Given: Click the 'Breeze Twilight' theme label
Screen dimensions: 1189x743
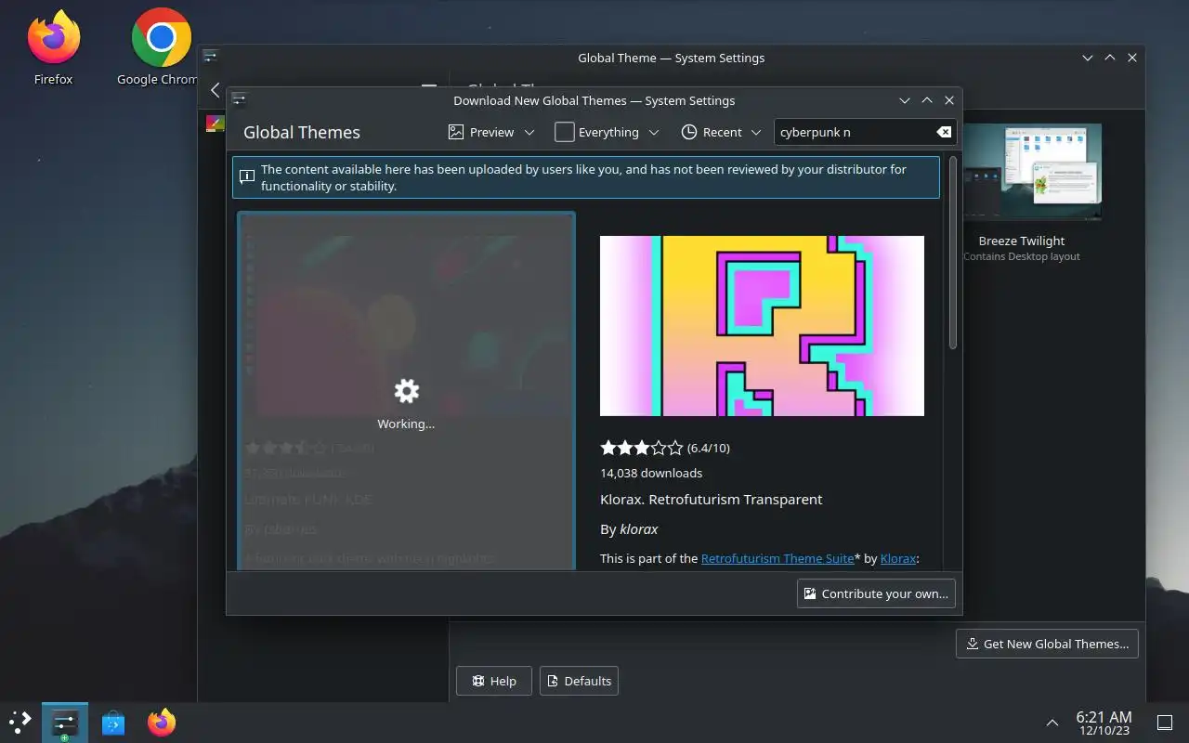Looking at the screenshot, I should (x=1022, y=241).
